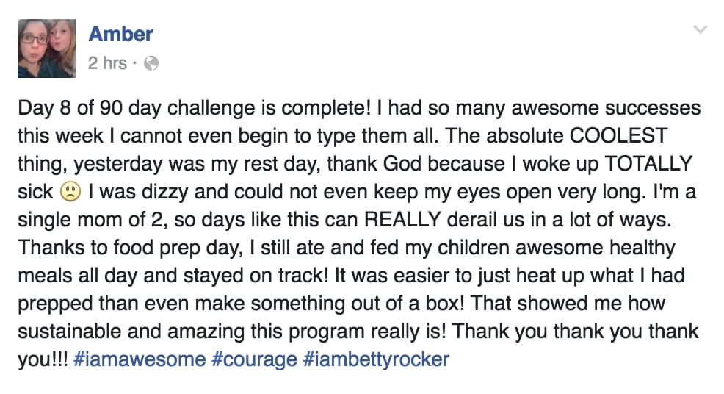Click the word REALLY in the post
This screenshot has height=394, width=724.
(x=402, y=219)
